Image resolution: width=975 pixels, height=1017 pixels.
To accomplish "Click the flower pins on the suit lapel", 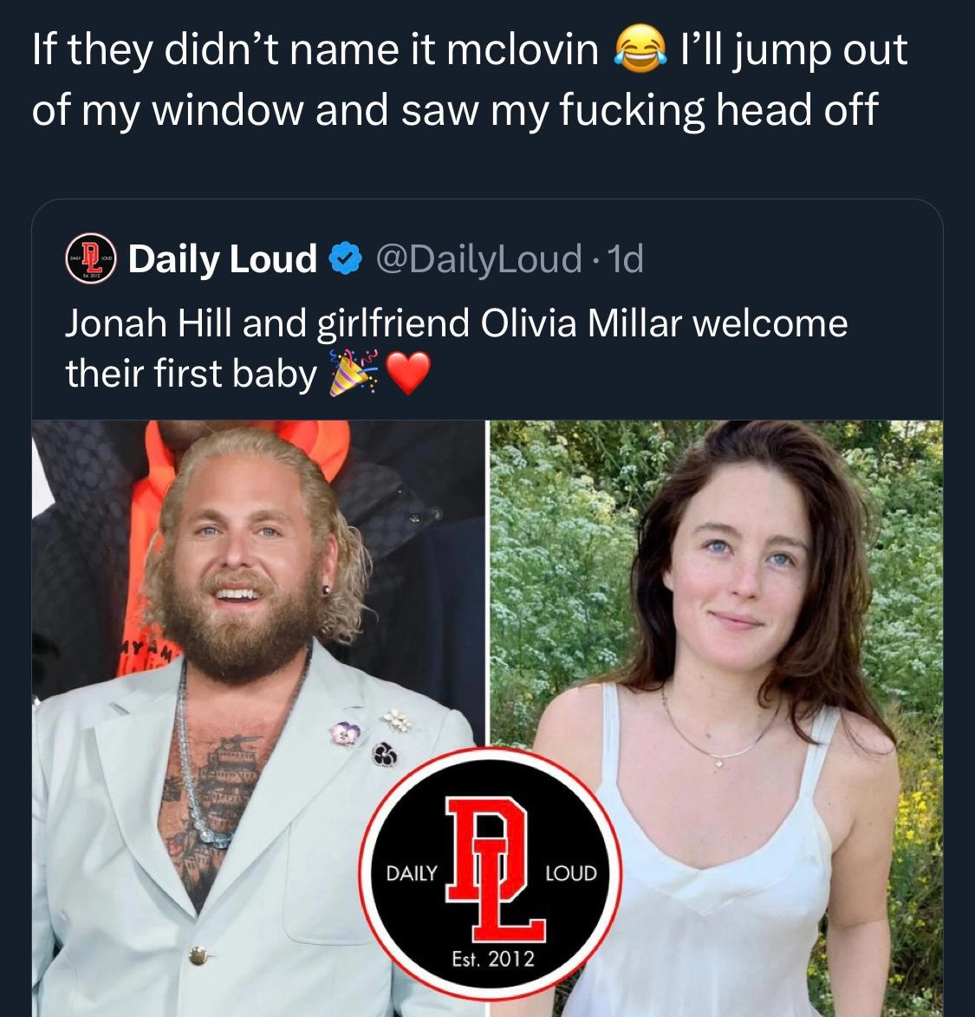I will (x=371, y=738).
